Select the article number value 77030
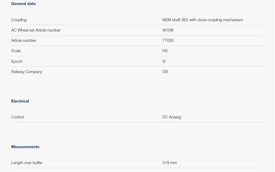The image size is (275, 172). click(168, 40)
